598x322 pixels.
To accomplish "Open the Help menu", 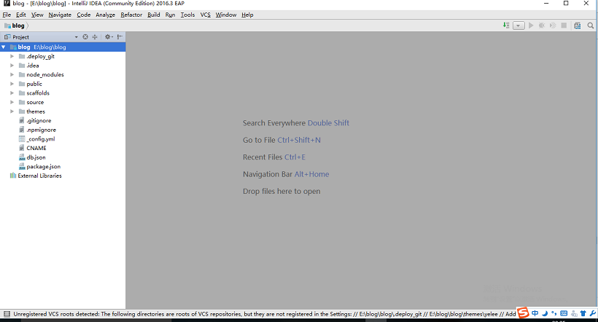I will pos(247,15).
